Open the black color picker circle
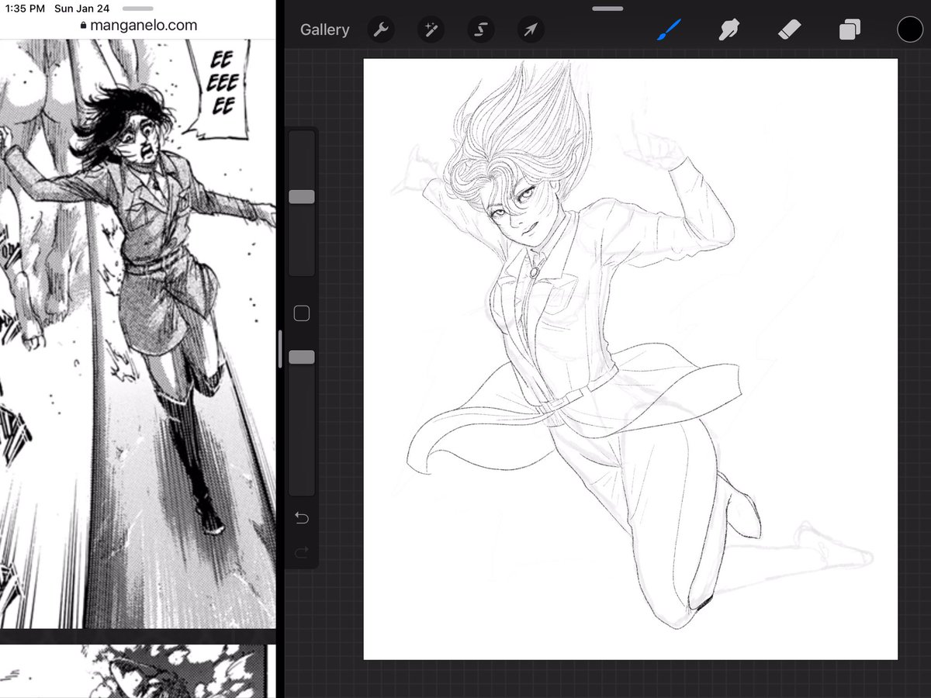This screenshot has height=698, width=931. point(910,29)
